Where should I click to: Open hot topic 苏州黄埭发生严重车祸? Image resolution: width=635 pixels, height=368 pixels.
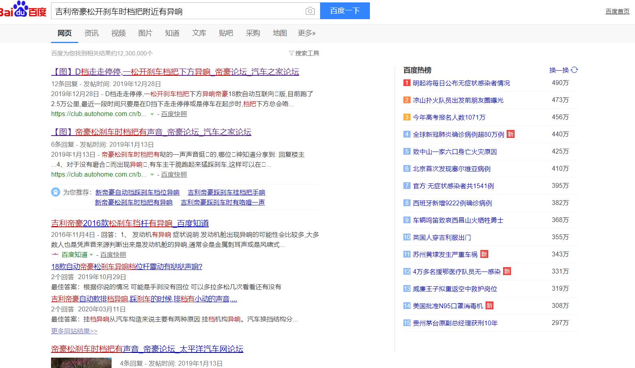pos(445,254)
